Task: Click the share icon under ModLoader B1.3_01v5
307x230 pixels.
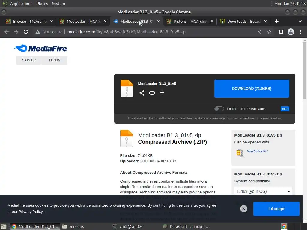Action: tap(142, 93)
